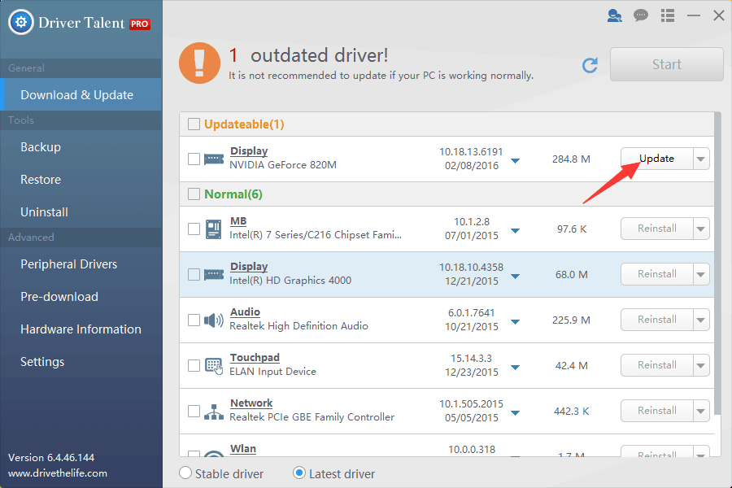Click the Driver Talent gear logo
The image size is (732, 488).
(x=21, y=22)
